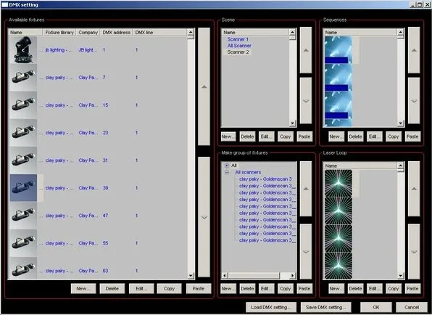Click the large down arrow button in Scene panel
The image size is (432, 315).
coord(306,101)
